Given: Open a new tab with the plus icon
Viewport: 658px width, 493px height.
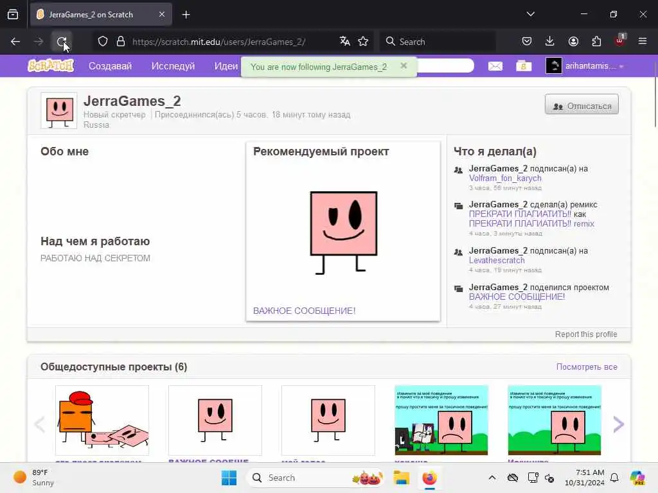Looking at the screenshot, I should coord(186,15).
